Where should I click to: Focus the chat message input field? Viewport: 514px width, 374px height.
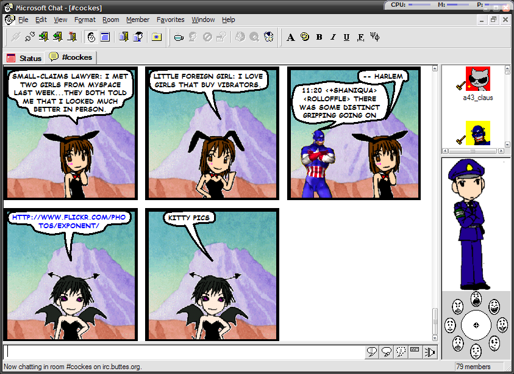point(184,351)
